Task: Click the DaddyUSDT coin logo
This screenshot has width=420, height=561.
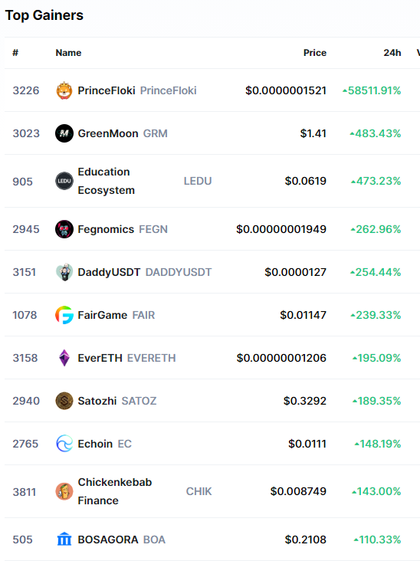Action: pos(64,272)
